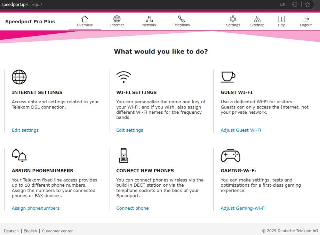Click the coffee cup icon for Guest Wi-Fi
The width and height of the screenshot is (320, 235).
228,77
